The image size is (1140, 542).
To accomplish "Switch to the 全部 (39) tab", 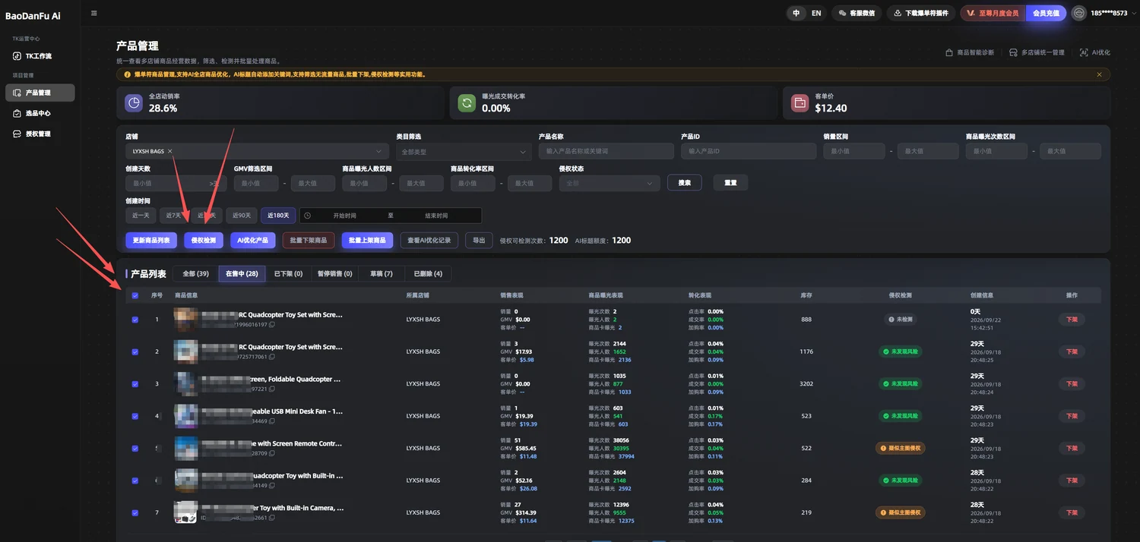I will (196, 273).
